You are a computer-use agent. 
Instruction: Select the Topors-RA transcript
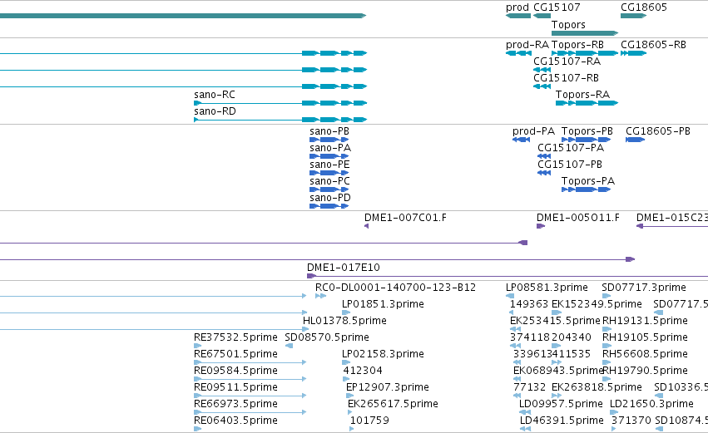pyautogui.click(x=587, y=103)
